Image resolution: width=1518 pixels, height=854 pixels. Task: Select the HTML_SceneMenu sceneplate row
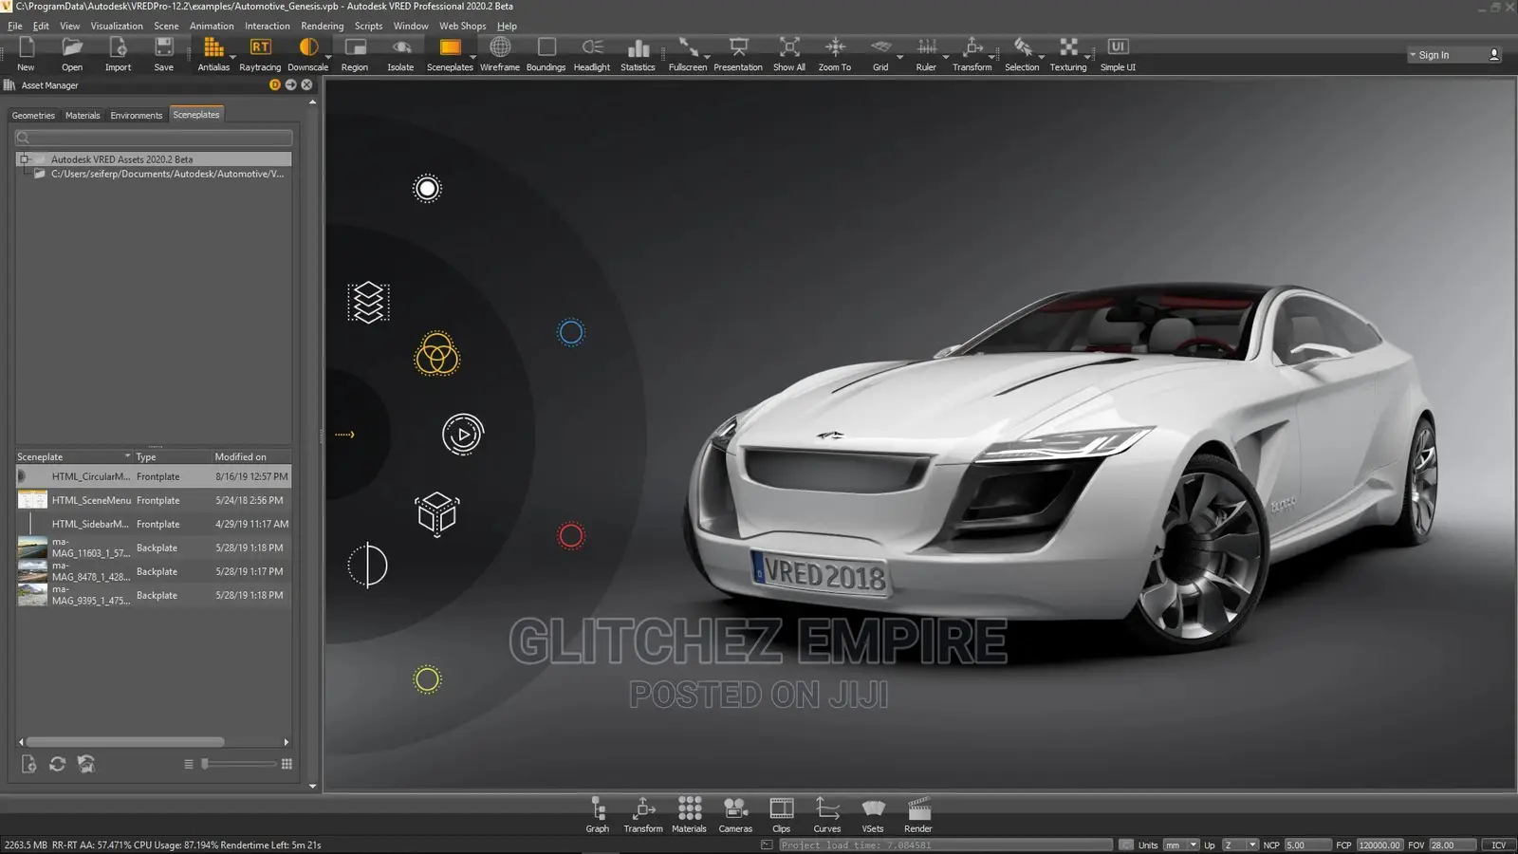point(154,500)
